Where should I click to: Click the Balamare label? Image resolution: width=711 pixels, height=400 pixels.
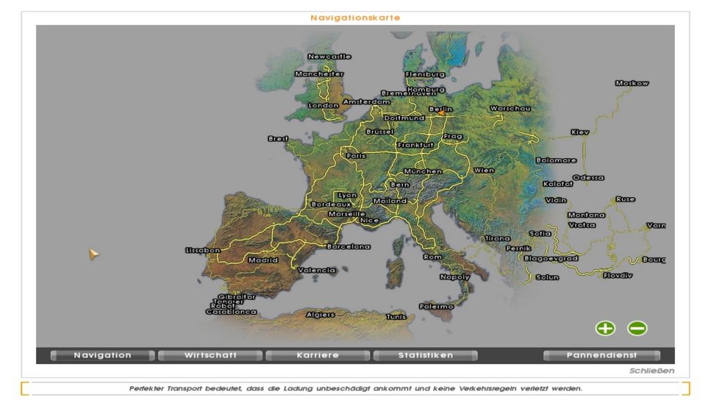(x=556, y=160)
